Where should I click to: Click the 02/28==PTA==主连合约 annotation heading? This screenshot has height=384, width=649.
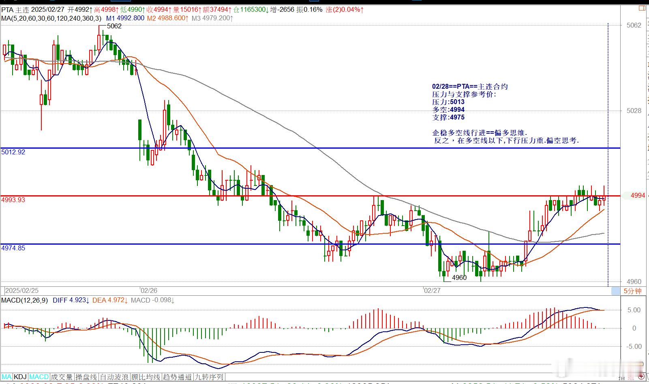click(x=470, y=87)
